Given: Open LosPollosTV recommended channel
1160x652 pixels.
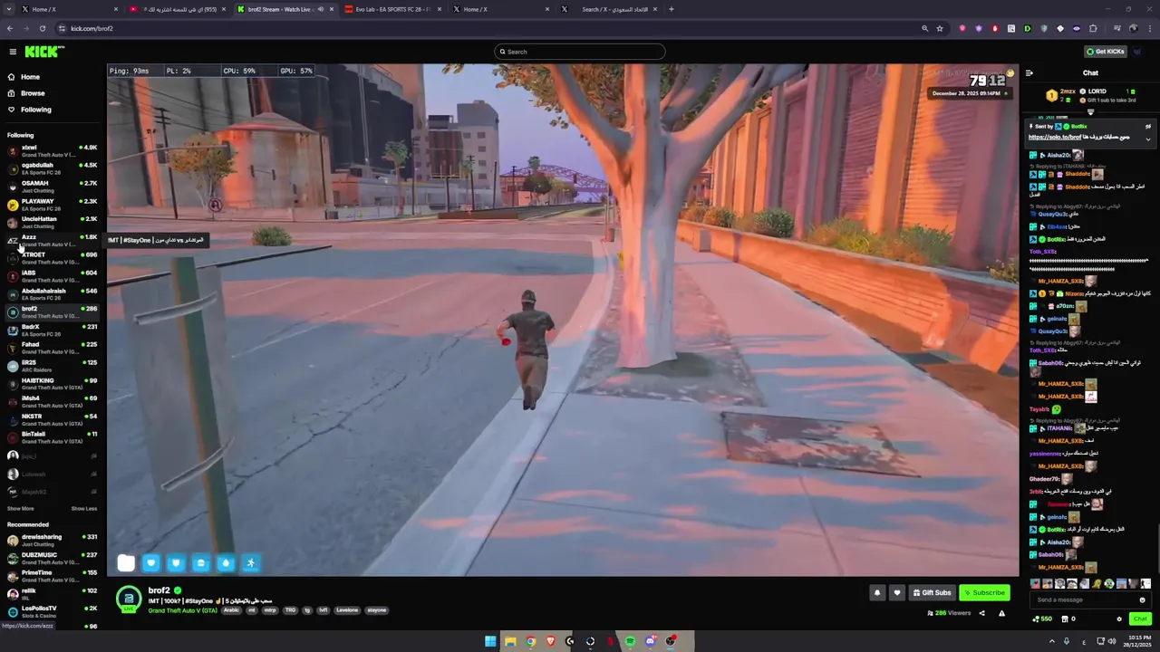Looking at the screenshot, I should point(51,611).
